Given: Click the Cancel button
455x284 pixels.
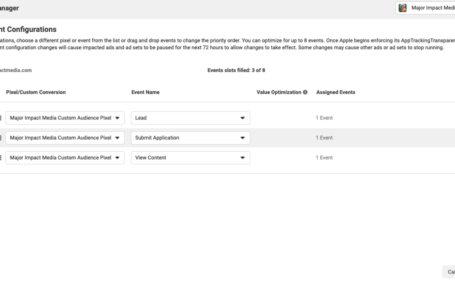Looking at the screenshot, I should coord(449,272).
